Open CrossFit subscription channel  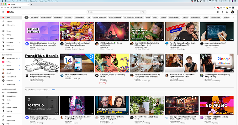pyautogui.click(x=11, y=81)
